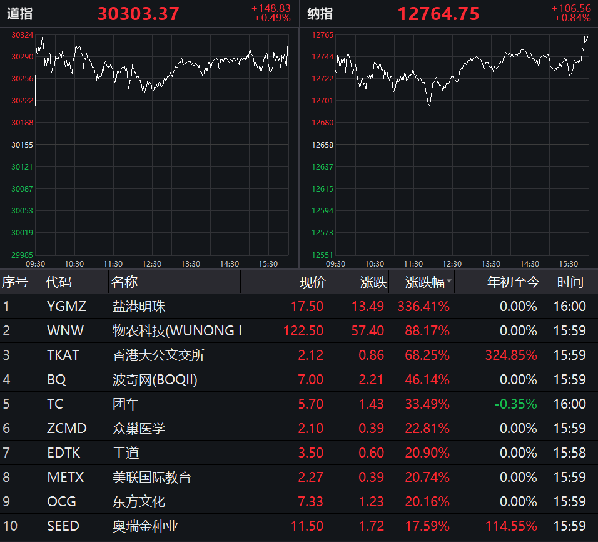
Task: Click Nasdaq percent change +0.84%
Action: (572, 18)
